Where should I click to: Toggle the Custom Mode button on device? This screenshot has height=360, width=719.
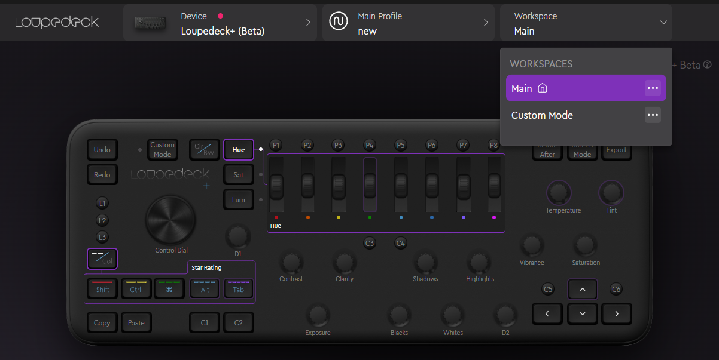162,149
